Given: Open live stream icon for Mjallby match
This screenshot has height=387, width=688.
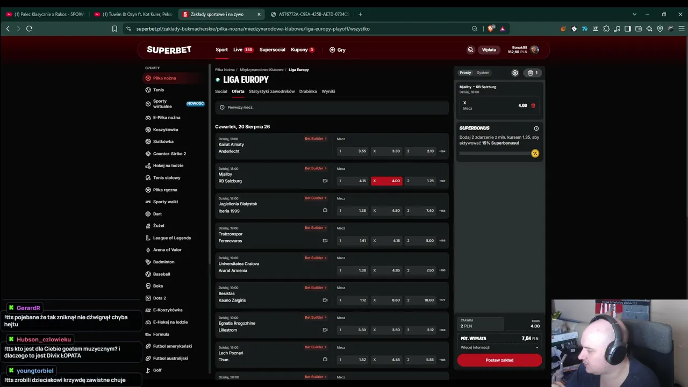Looking at the screenshot, I should pyautogui.click(x=325, y=181).
